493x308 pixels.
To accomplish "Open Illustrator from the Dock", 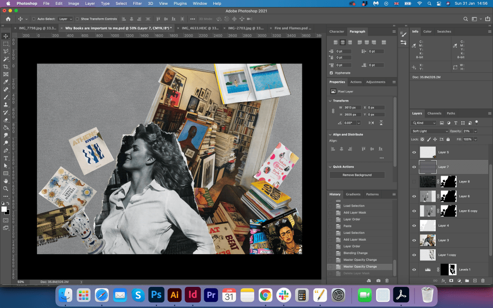I will 174,295.
